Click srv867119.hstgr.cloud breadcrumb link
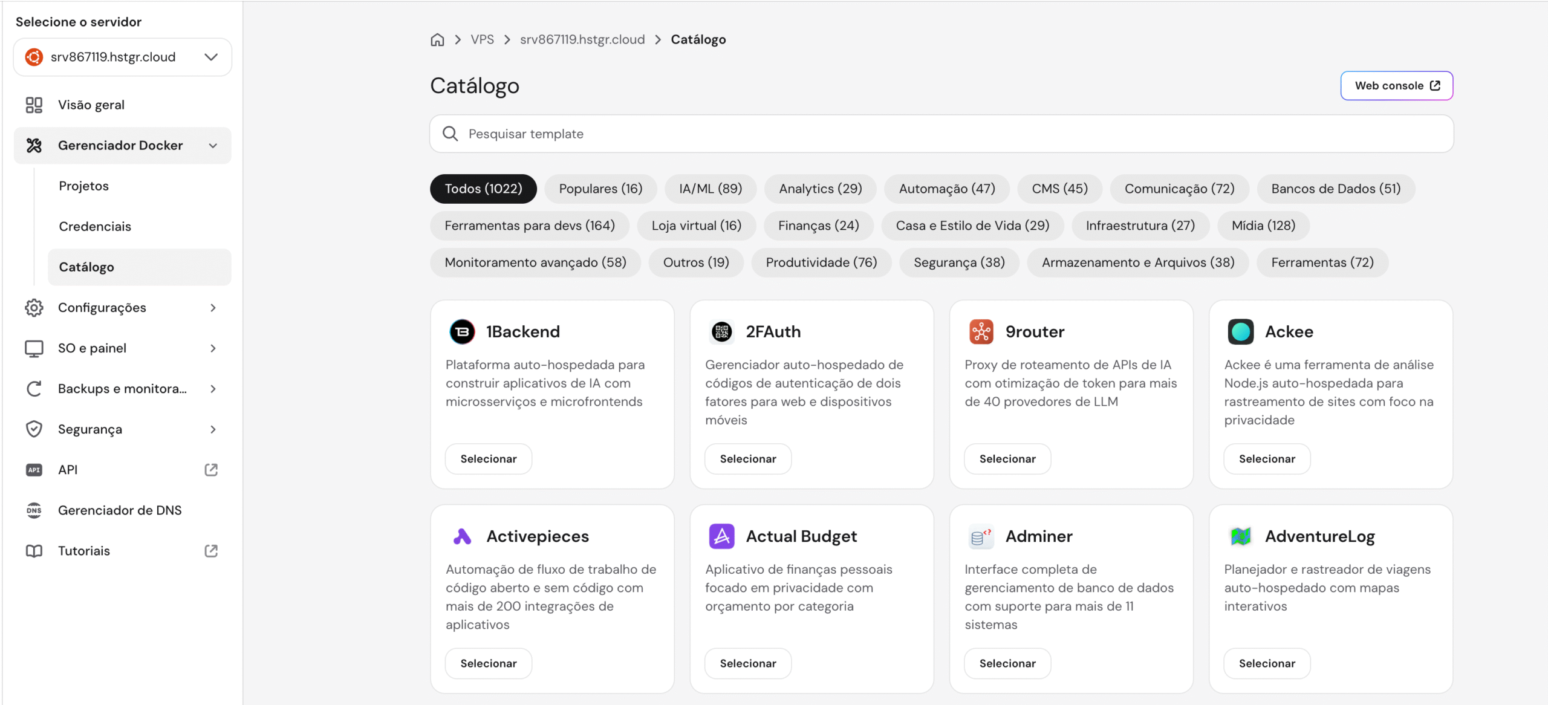The image size is (1548, 705). point(582,40)
